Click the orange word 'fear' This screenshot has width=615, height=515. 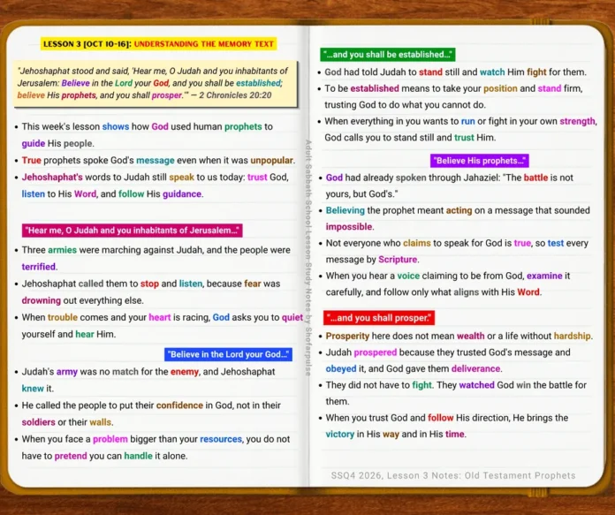pyautogui.click(x=252, y=284)
